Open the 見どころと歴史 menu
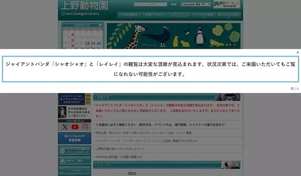301x176 pixels. 228,15
